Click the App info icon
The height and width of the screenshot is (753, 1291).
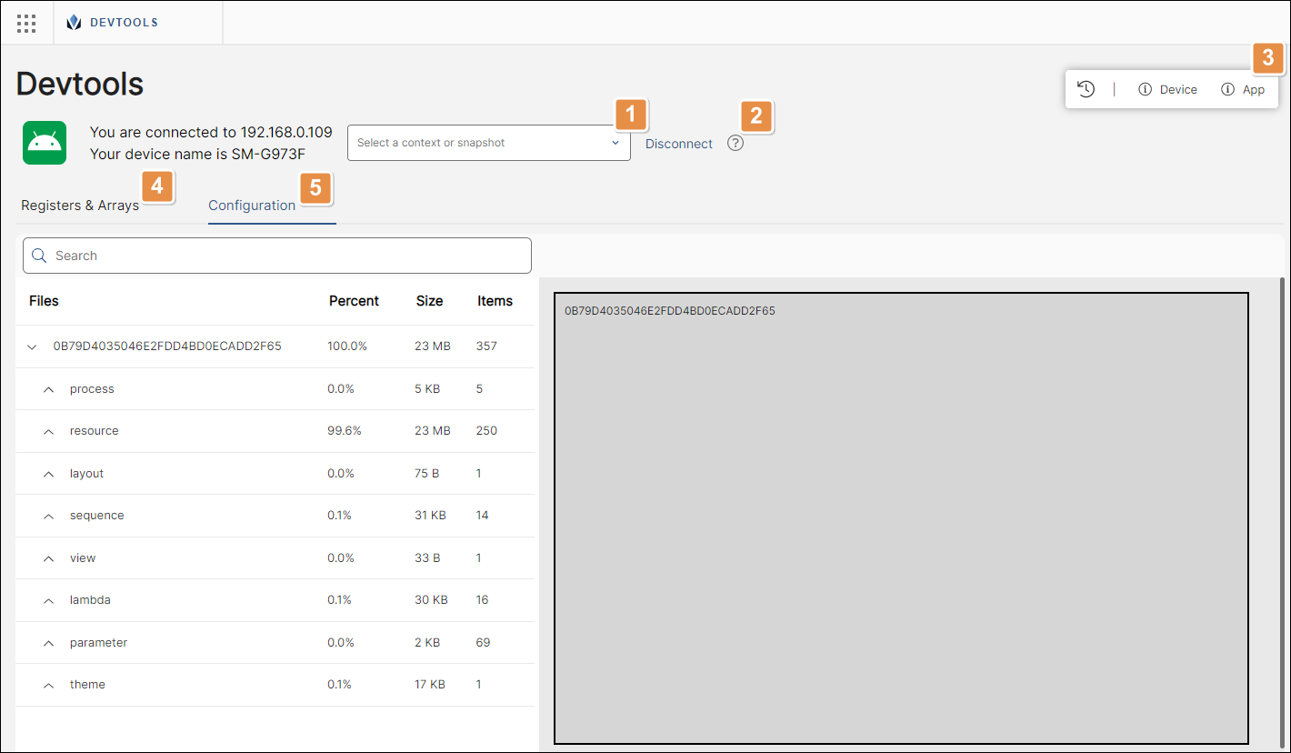(x=1224, y=89)
